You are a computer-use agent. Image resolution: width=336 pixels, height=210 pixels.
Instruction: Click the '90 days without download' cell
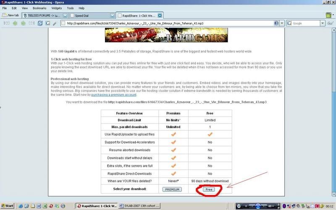tap(210, 181)
